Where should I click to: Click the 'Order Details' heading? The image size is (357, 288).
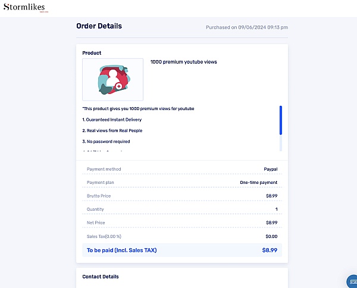pos(99,26)
